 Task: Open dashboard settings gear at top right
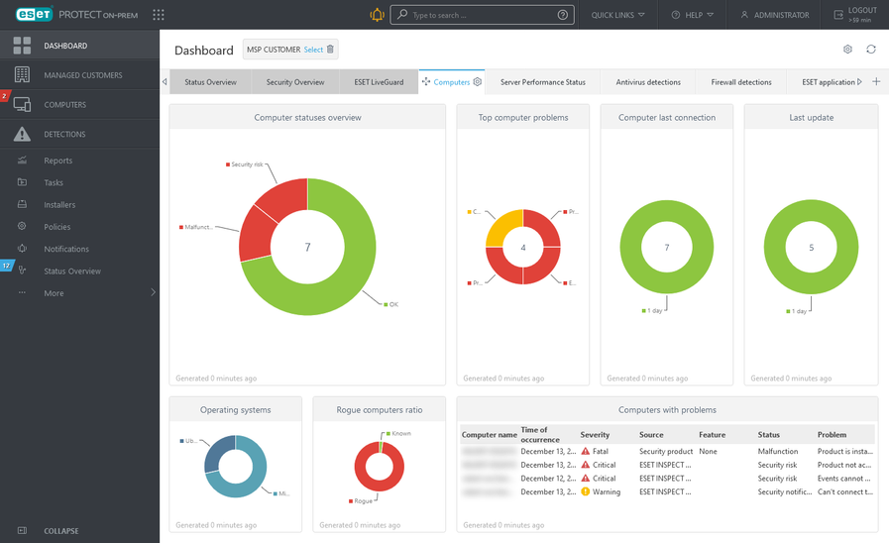[847, 50]
